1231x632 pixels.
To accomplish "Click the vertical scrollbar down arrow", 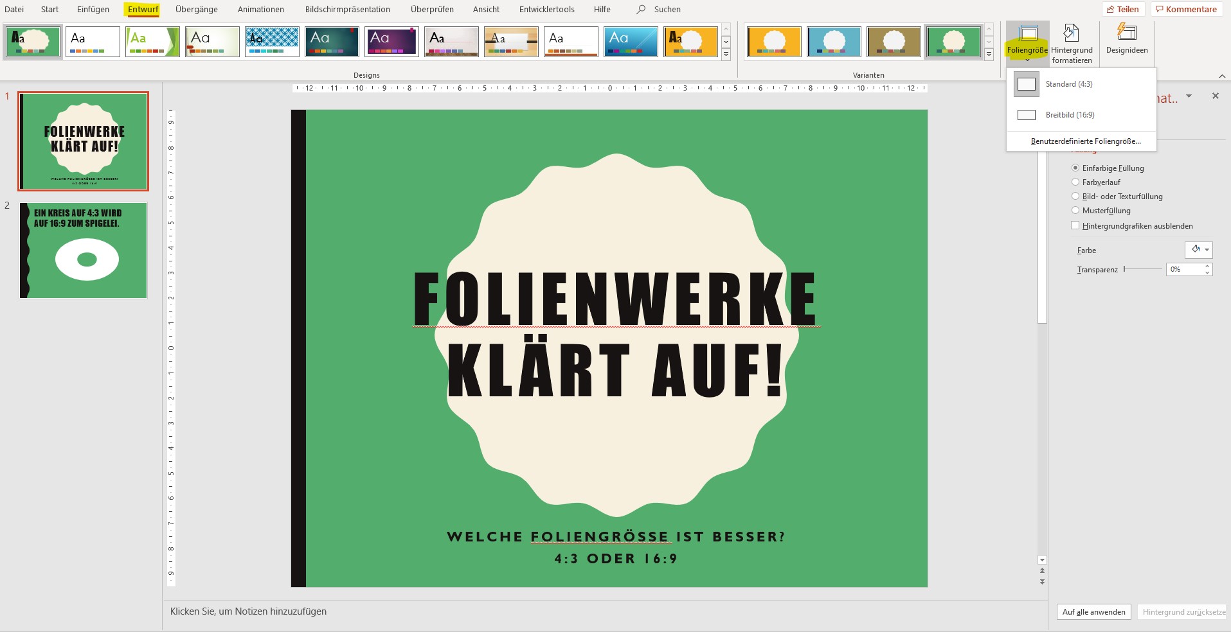I will point(1042,560).
